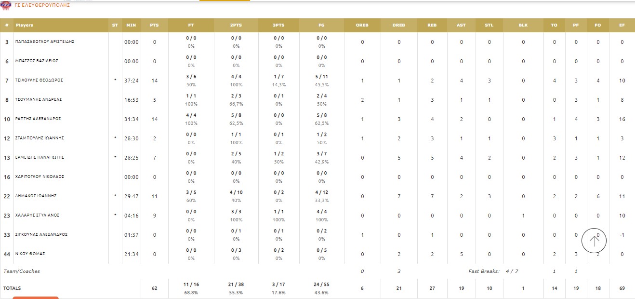
Task: Select player ΤΣΟΥΜΑΝΗΣ ΑΝΔΡΕΑΣ
Action: 39,99
